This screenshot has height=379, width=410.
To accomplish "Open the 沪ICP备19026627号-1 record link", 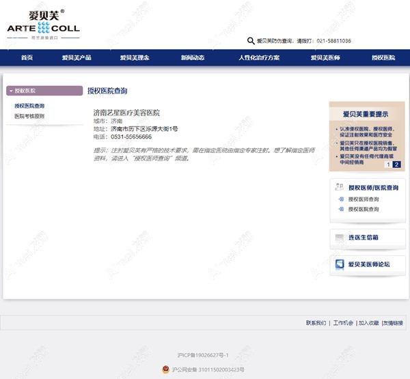I will 203,355.
